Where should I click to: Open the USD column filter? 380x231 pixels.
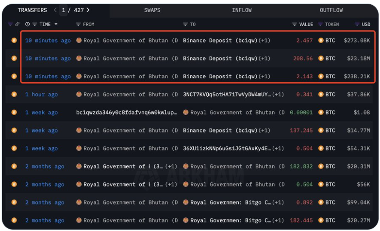(x=357, y=24)
